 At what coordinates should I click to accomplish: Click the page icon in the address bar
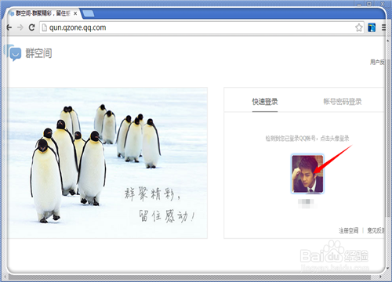point(45,27)
